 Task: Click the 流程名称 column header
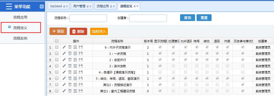[x=118, y=41]
